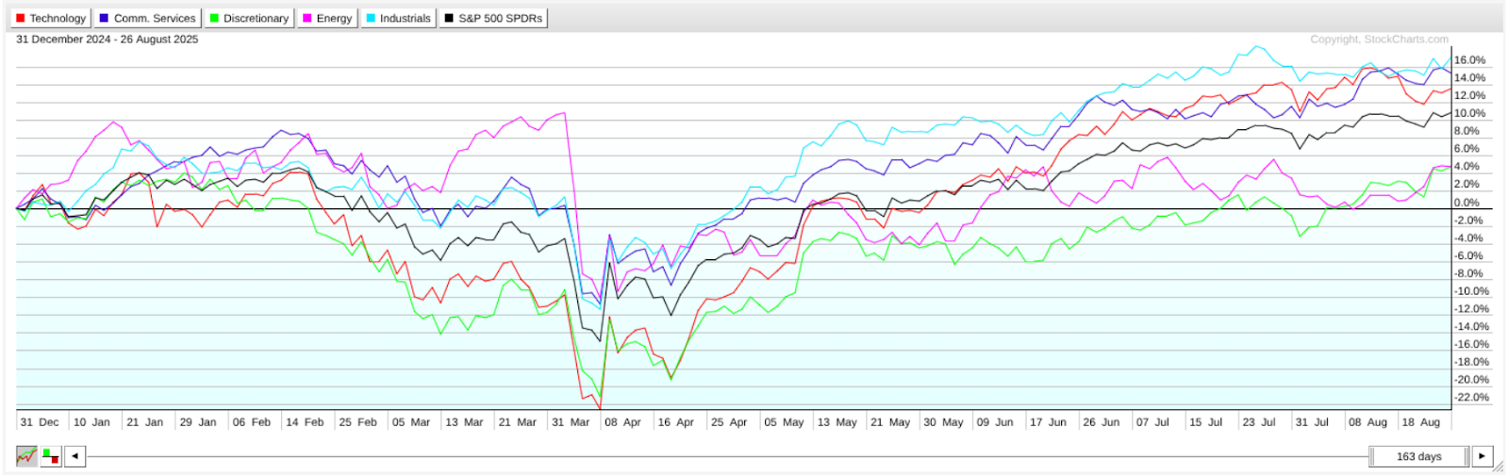Click the right grip of the date range slider
This screenshot has width=1509, height=475.
tap(1465, 456)
